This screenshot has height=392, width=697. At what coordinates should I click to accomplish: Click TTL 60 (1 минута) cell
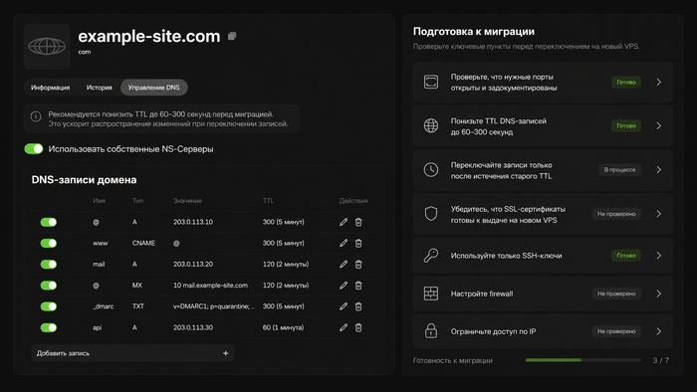click(283, 327)
